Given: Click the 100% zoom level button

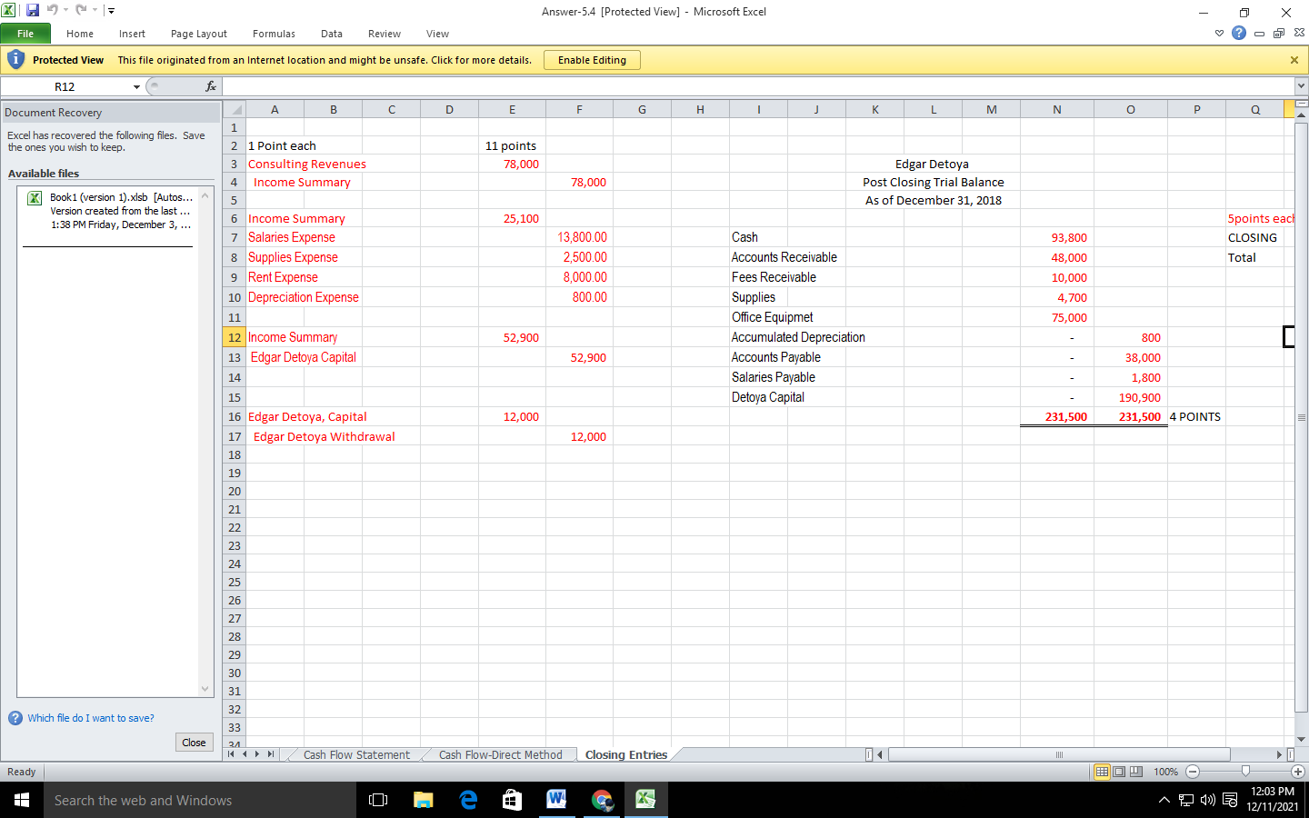Looking at the screenshot, I should click(x=1165, y=772).
